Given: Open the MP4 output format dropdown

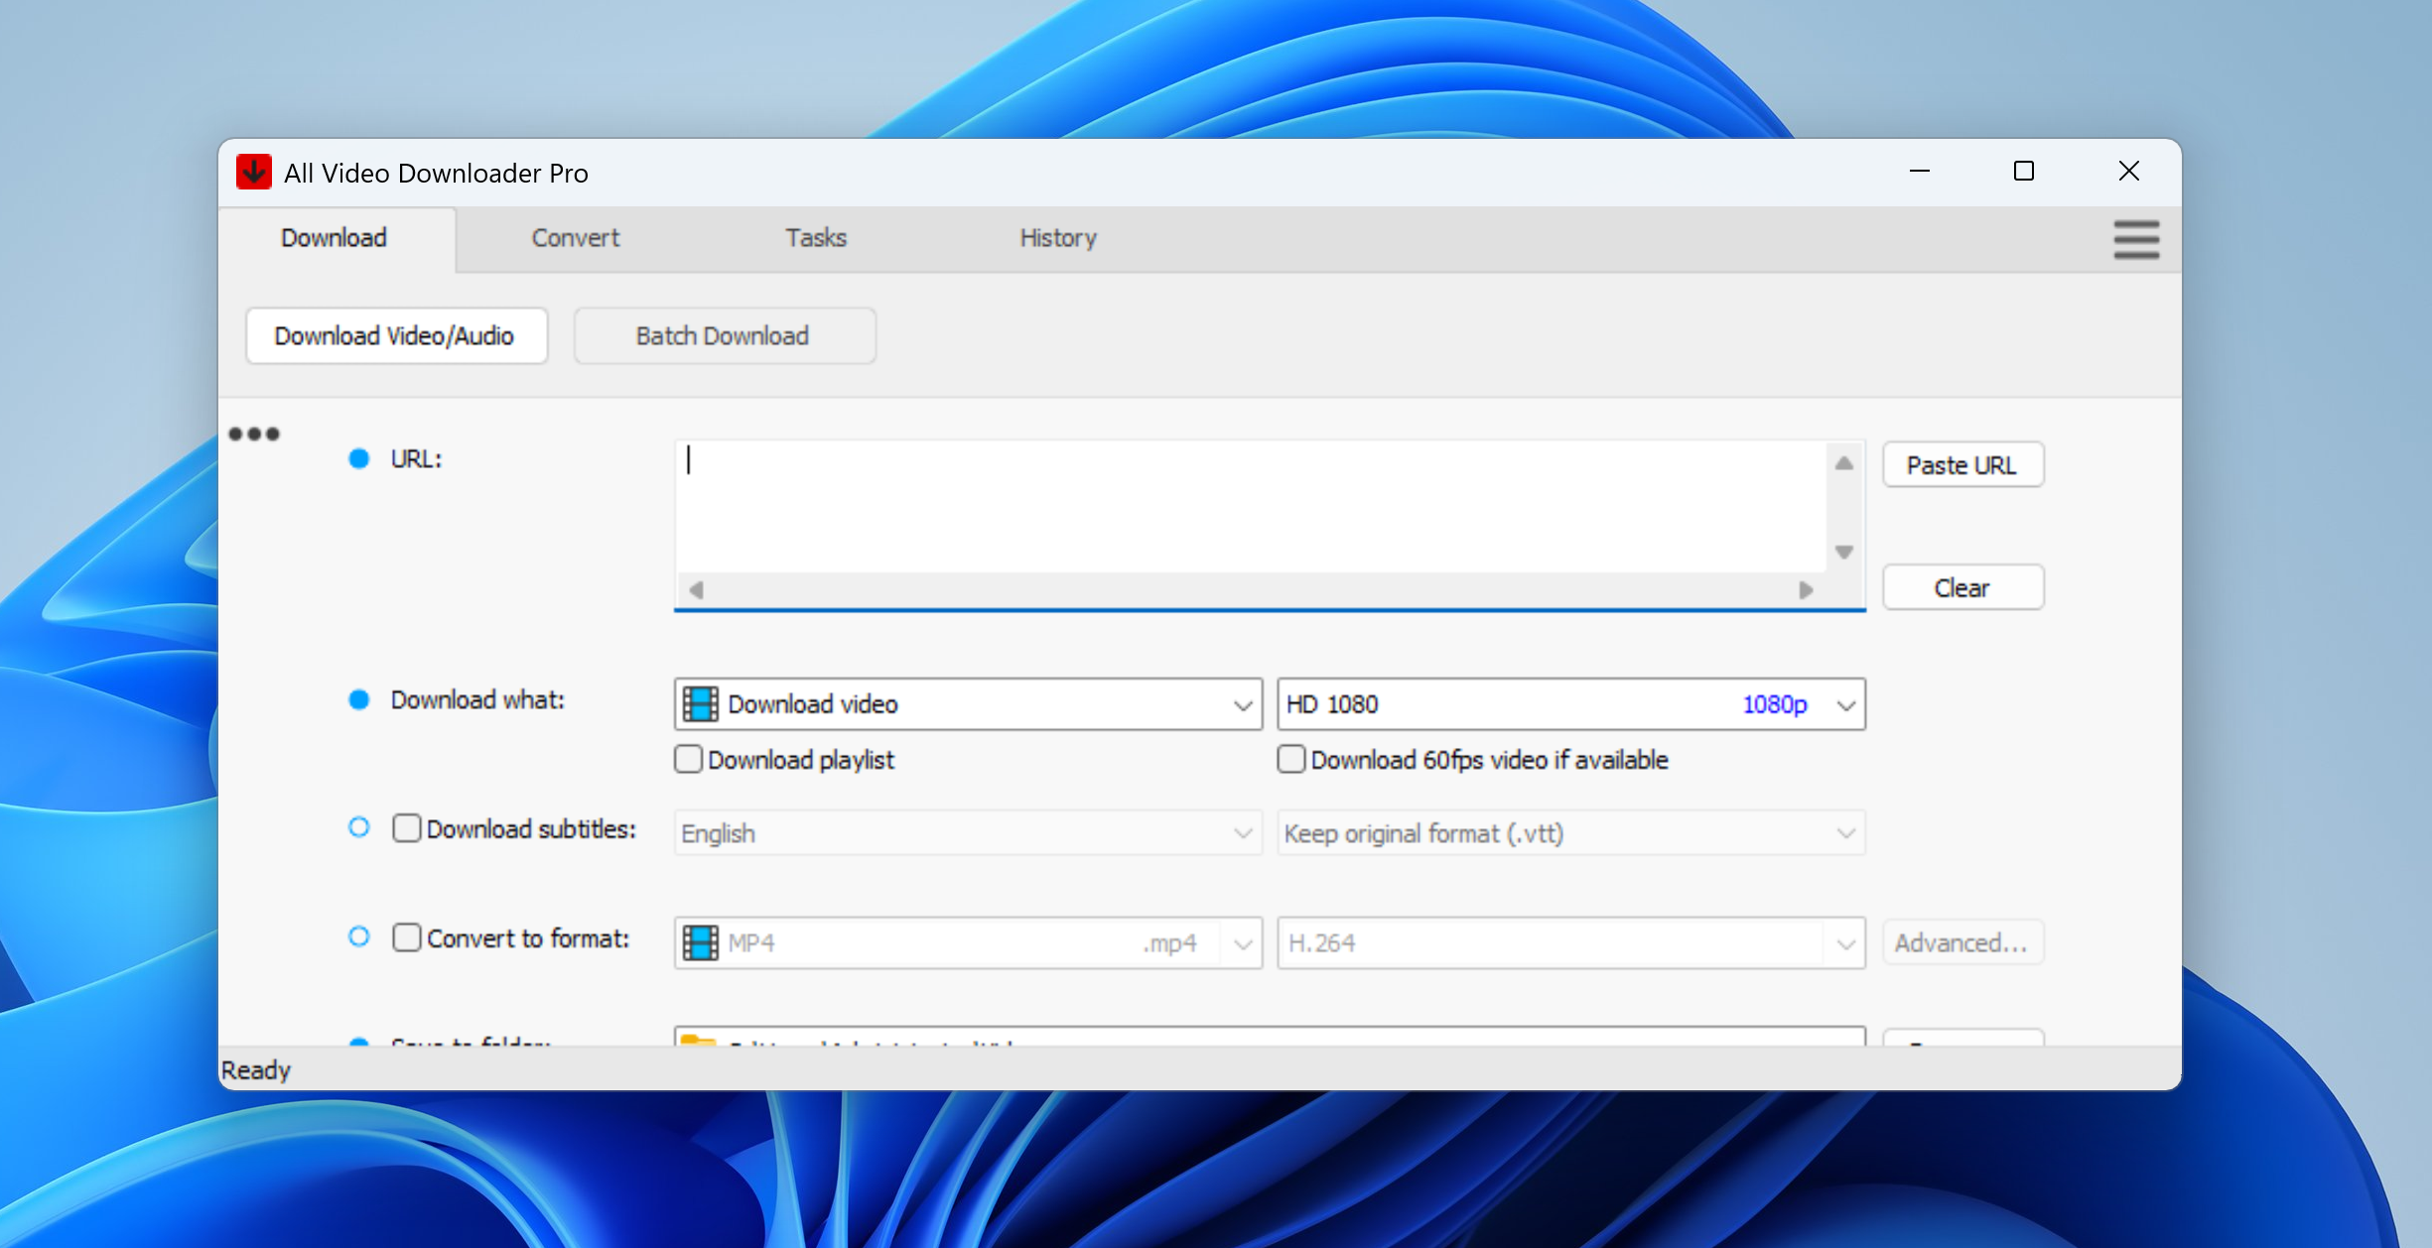Looking at the screenshot, I should click(968, 942).
